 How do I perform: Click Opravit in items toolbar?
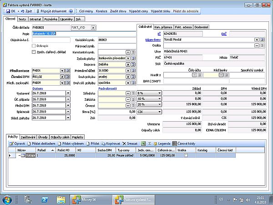coord(17,143)
